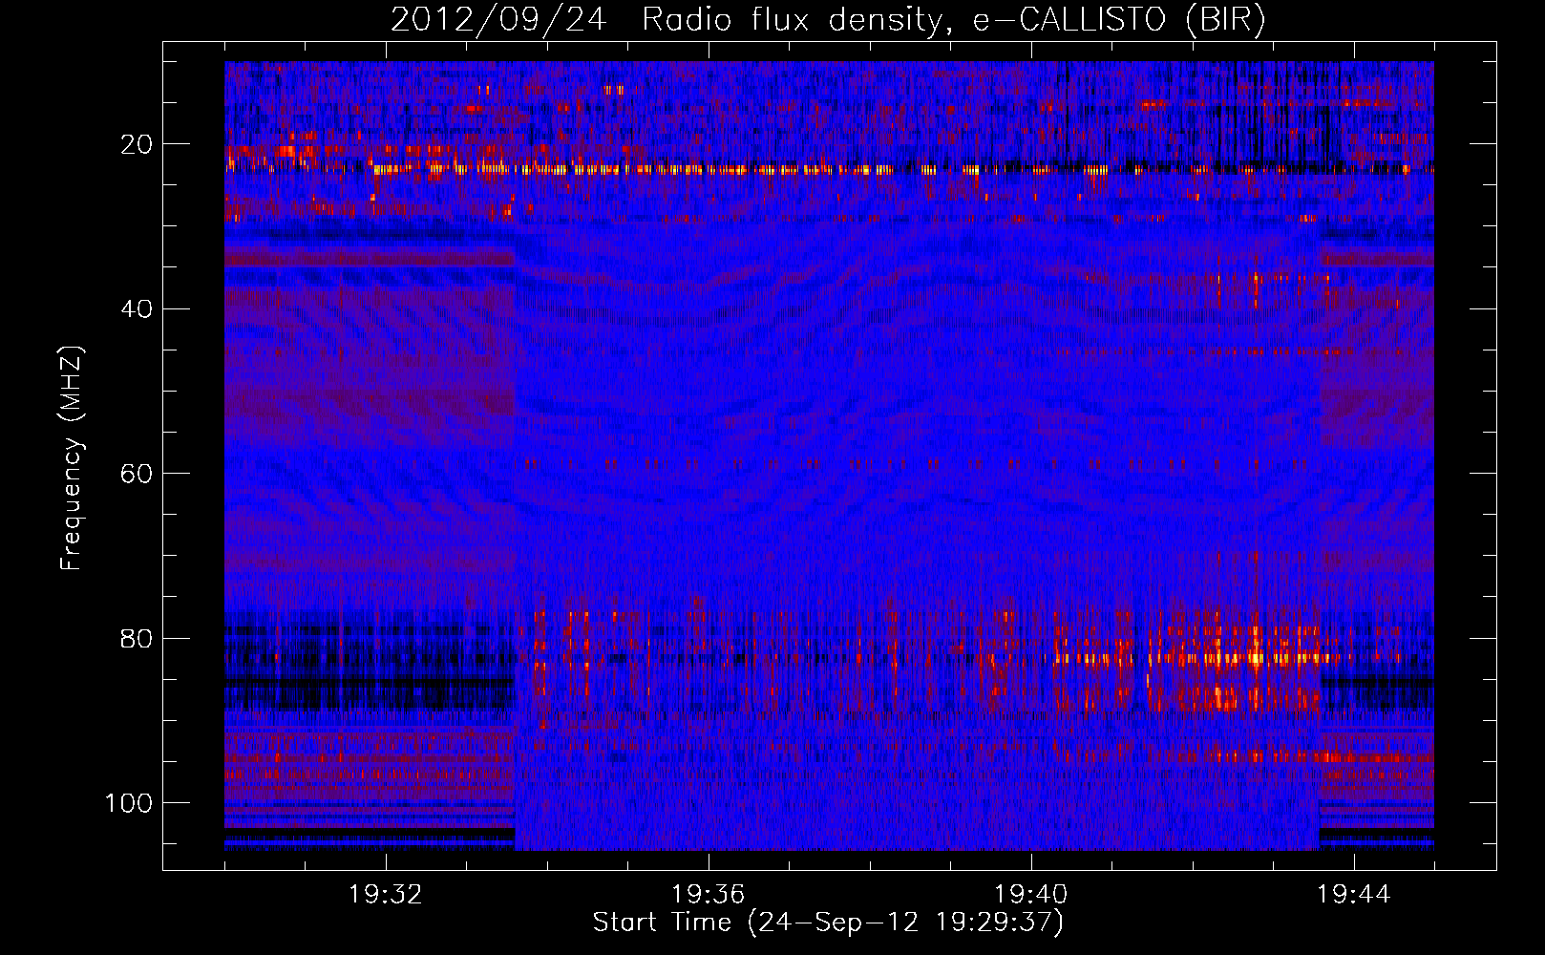
Task: Click the 60 MHz frequency tick label
Action: pos(137,474)
